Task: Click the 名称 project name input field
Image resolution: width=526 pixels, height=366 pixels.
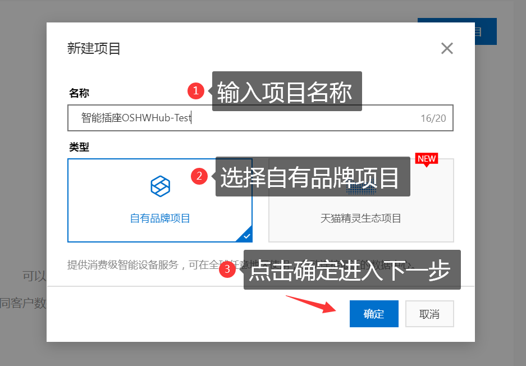Action: tap(260, 118)
